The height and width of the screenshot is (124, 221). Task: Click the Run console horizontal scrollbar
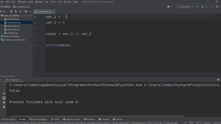pos(96,116)
